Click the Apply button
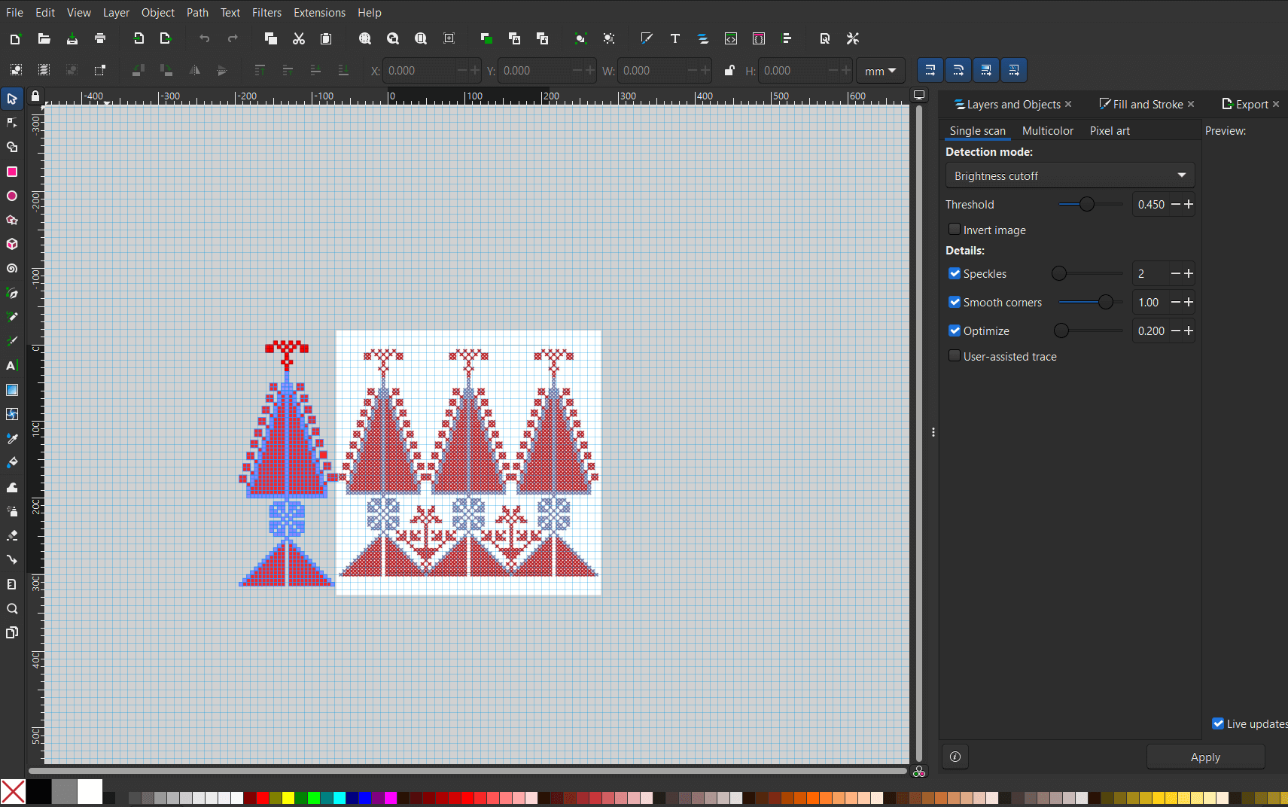 tap(1204, 757)
